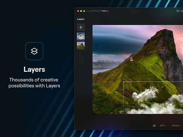Image resolution: width=183 pixels, height=137 pixels.
Task: Add a new layer with plus button
Action: coord(81,27)
